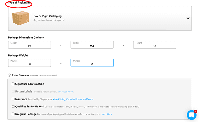Image resolution: width=199 pixels, height=122 pixels.
Task: Open the Type of Packaging dropdown arrow
Action: tap(188, 18)
